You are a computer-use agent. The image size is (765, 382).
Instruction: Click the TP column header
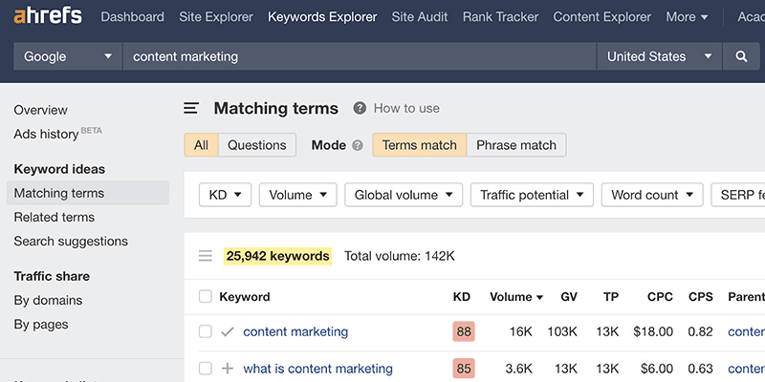610,297
